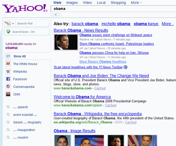176x146 pixels.
Task: Open 'Obama presses China for help on Iran'
Action: tap(114, 53)
